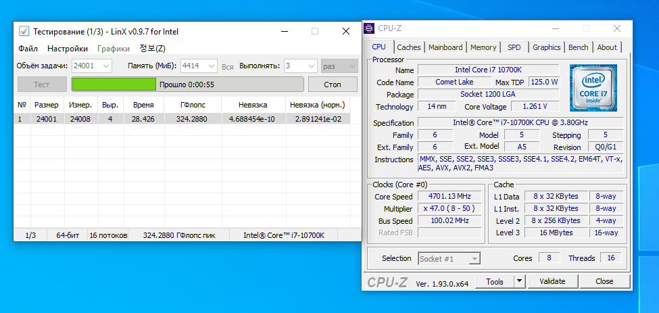This screenshot has height=313, width=659.
Task: Select the CPU tab in CPU-Z
Action: coord(379,47)
